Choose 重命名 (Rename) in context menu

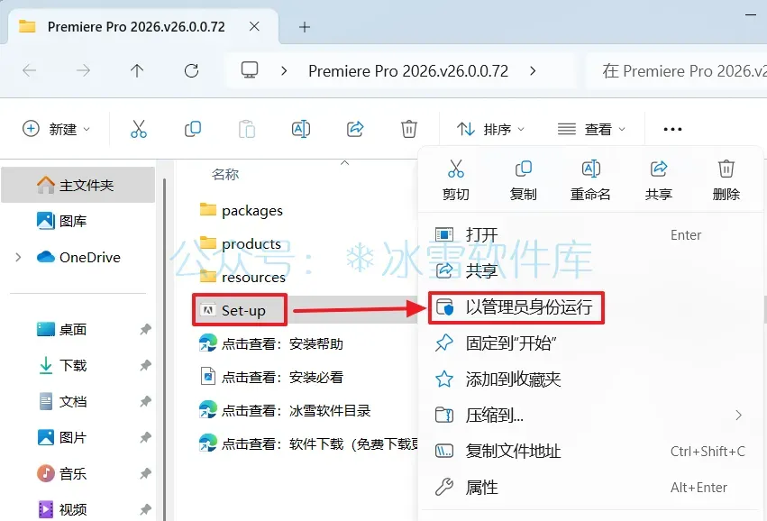click(590, 180)
